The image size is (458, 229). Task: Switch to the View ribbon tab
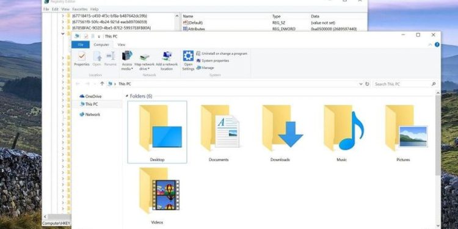[x=122, y=45]
